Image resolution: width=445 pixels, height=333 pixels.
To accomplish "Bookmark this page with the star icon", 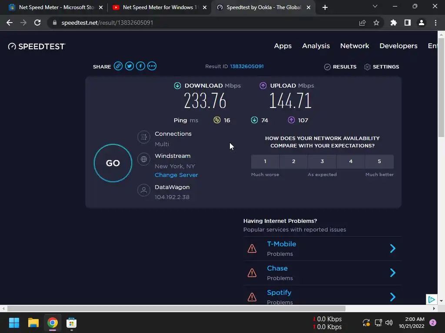I will [376, 23].
